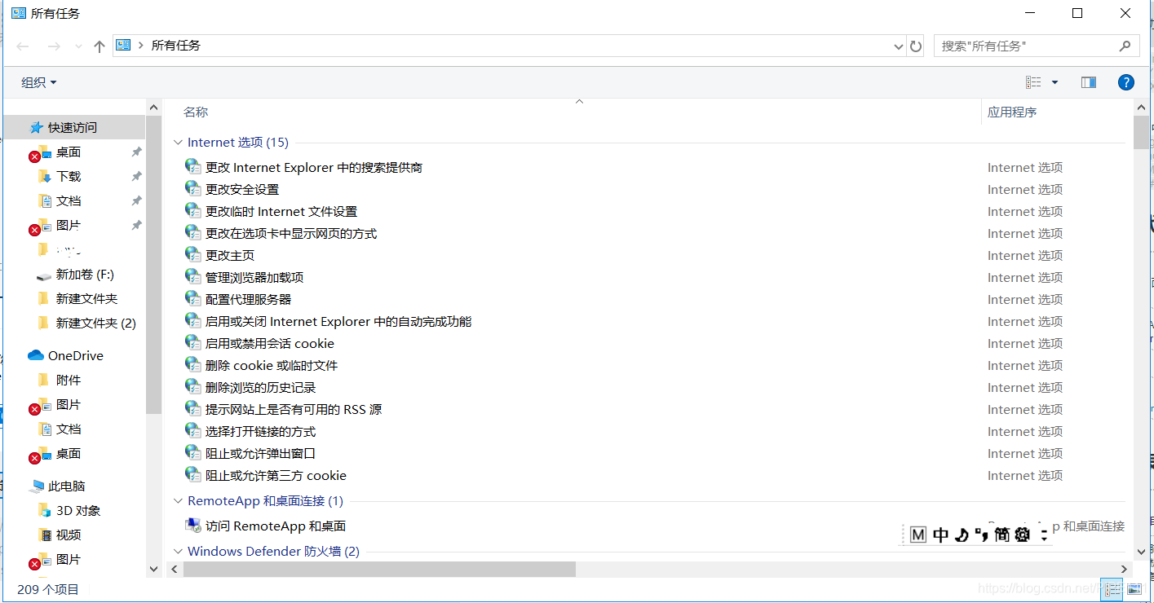Open the 3D 对象 folder

coord(78,511)
